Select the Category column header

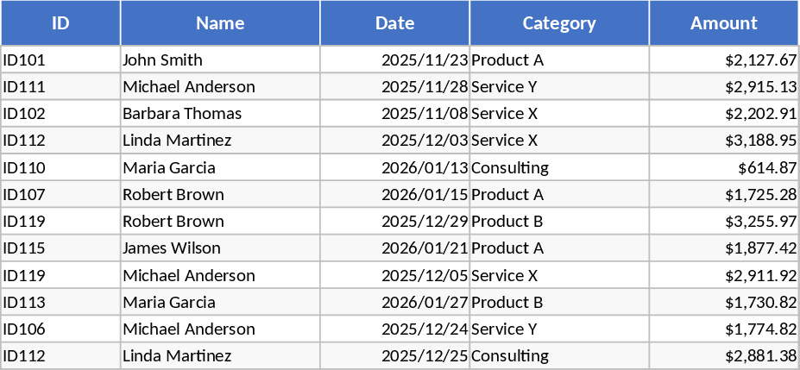click(559, 23)
